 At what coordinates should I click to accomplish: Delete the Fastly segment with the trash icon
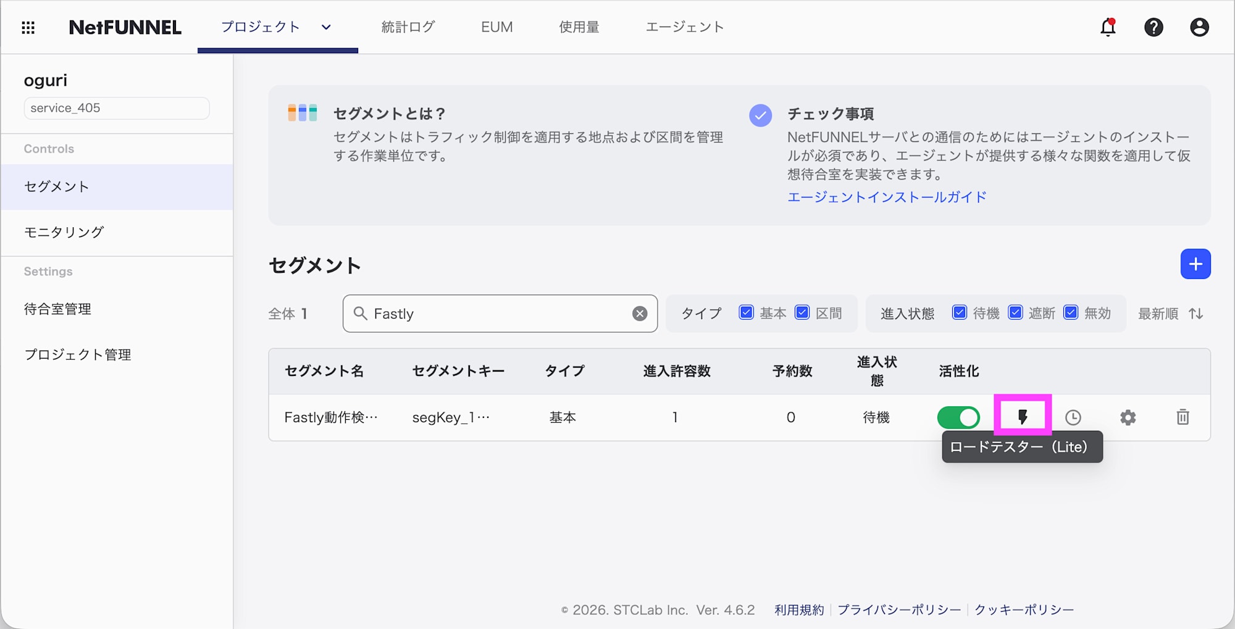click(1183, 417)
